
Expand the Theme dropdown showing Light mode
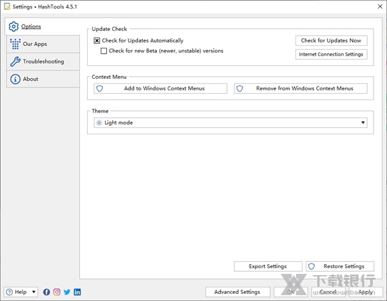pyautogui.click(x=230, y=122)
